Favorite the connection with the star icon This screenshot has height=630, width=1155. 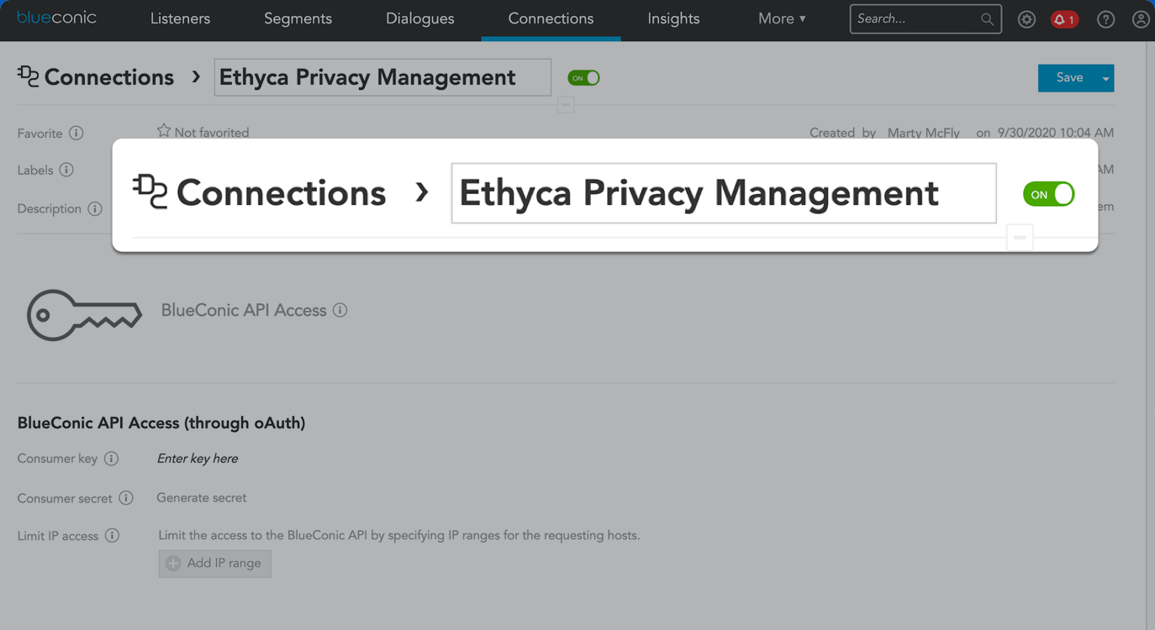point(164,130)
